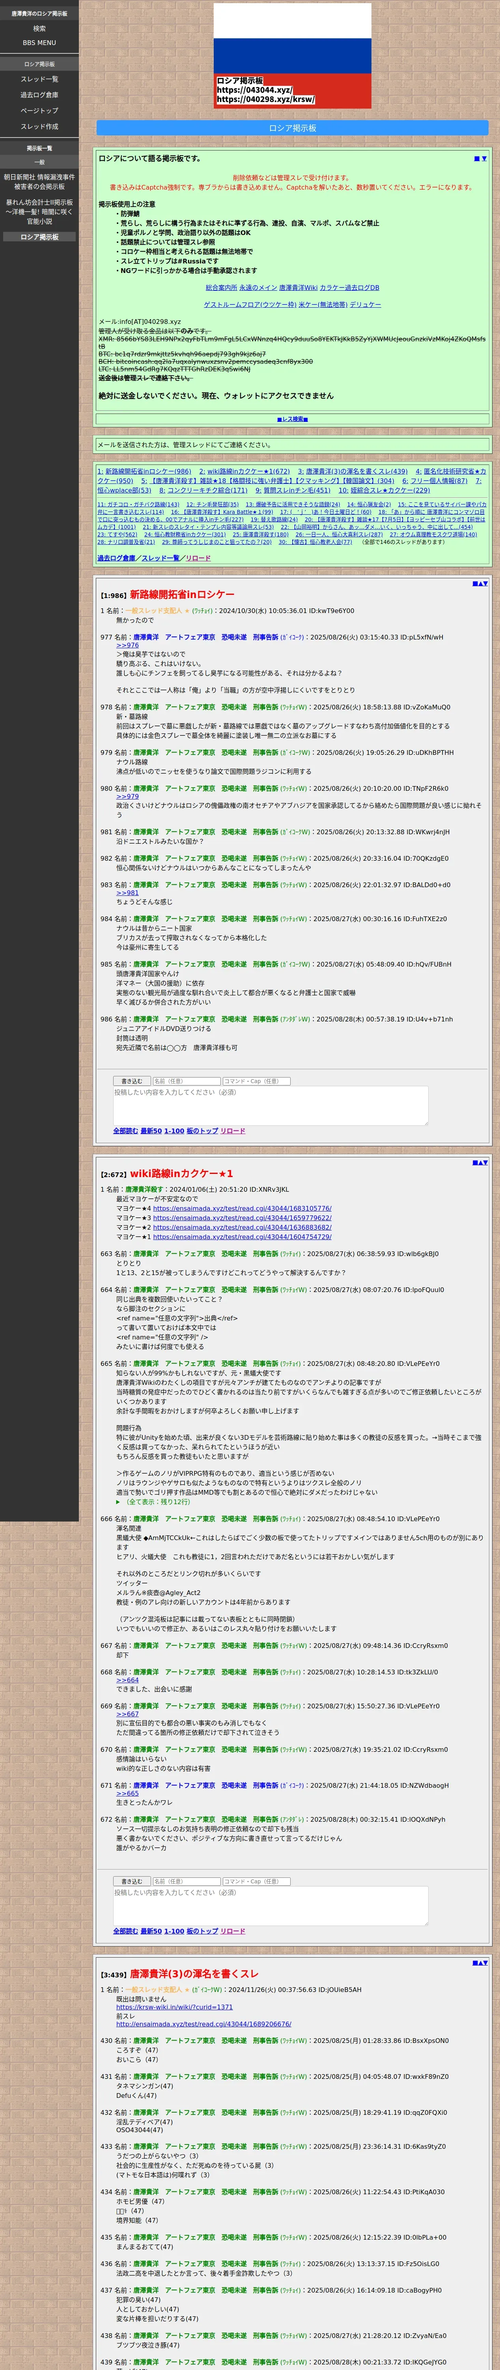This screenshot has height=2370, width=500.
Task: Click 1-100 under the 新路線開拓省inロシケー thread
Action: coord(174,1131)
